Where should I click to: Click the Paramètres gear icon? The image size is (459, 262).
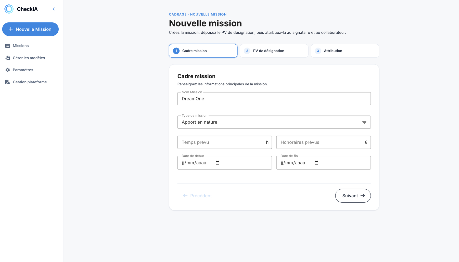tap(8, 70)
